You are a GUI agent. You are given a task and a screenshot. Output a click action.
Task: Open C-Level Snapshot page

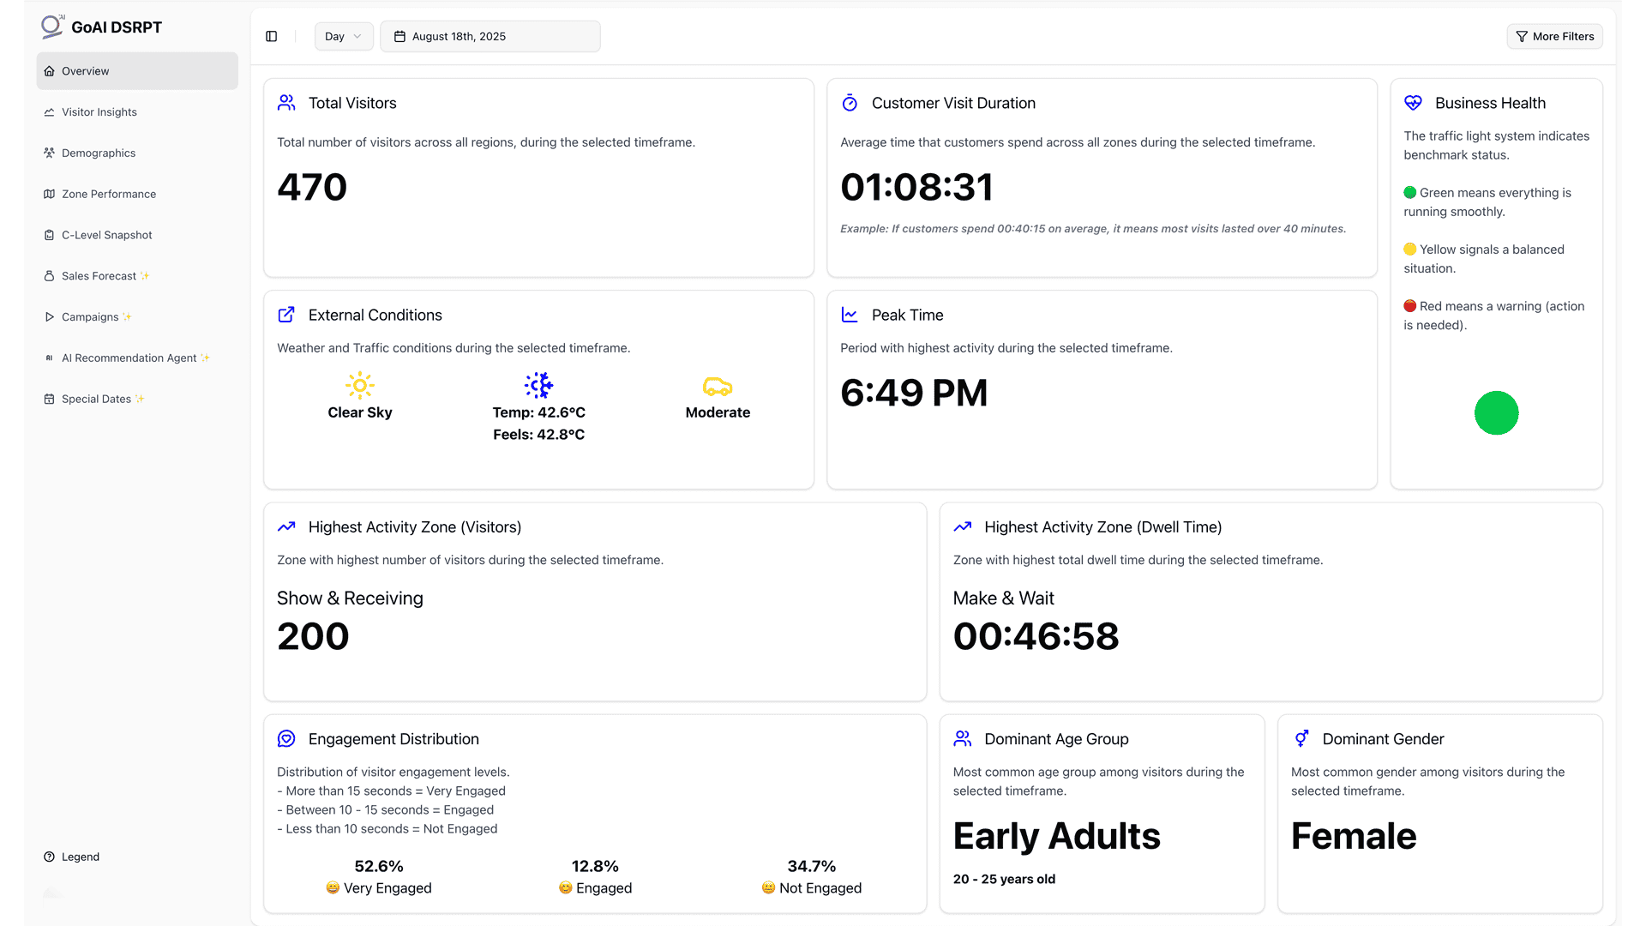coord(137,235)
